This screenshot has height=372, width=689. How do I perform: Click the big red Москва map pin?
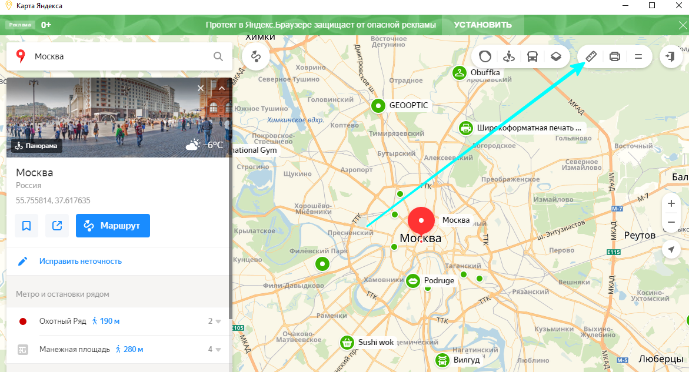421,222
